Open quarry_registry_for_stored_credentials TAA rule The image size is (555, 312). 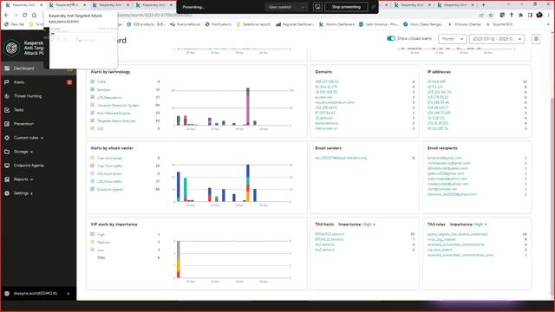(x=458, y=234)
